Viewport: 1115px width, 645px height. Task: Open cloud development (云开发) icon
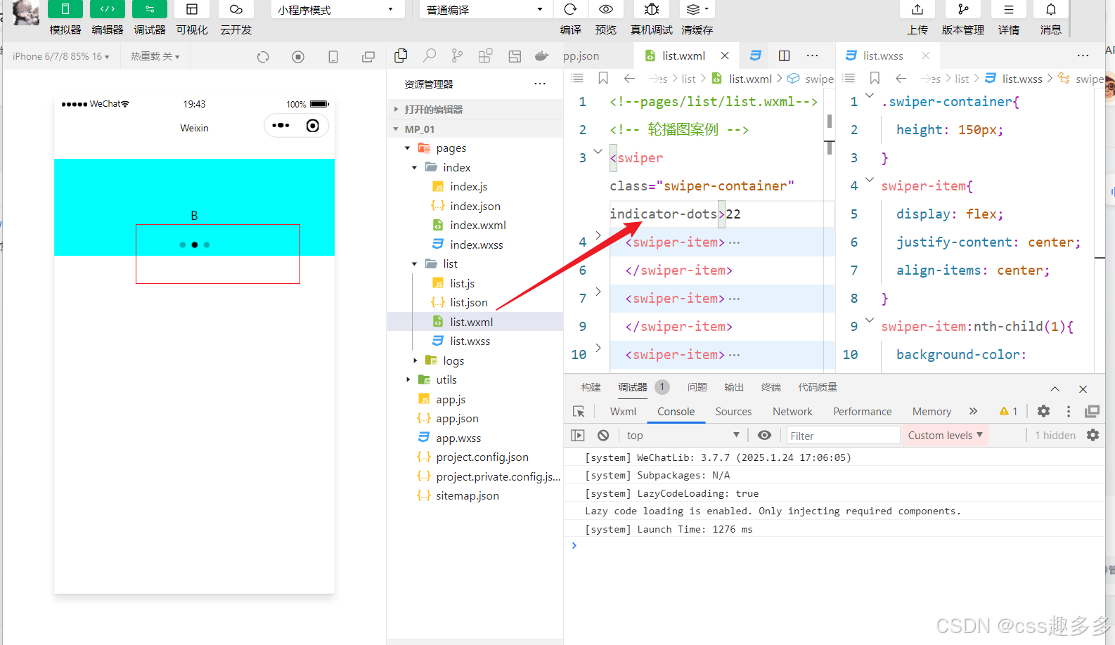pyautogui.click(x=236, y=9)
